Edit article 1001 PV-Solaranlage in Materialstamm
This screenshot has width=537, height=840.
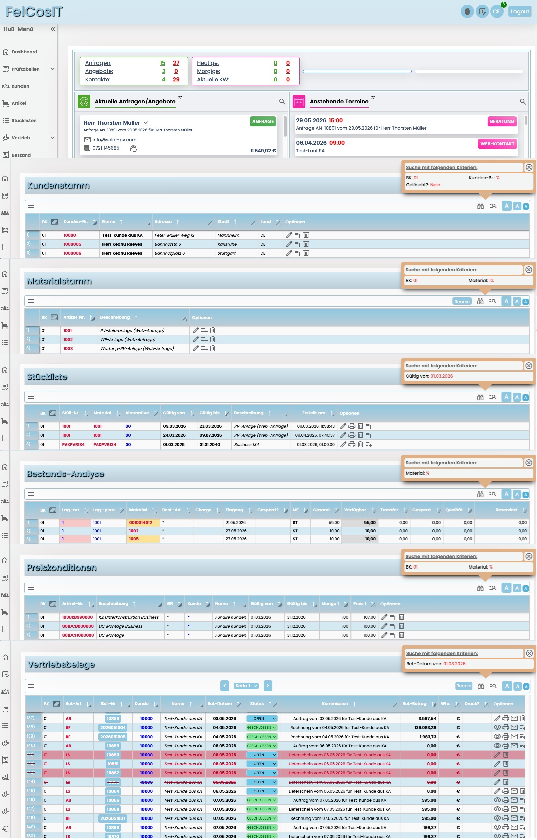pyautogui.click(x=196, y=331)
